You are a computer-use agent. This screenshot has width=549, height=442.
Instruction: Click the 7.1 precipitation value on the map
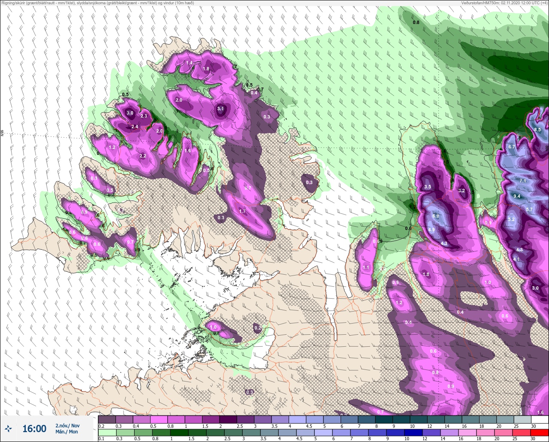tap(523, 181)
